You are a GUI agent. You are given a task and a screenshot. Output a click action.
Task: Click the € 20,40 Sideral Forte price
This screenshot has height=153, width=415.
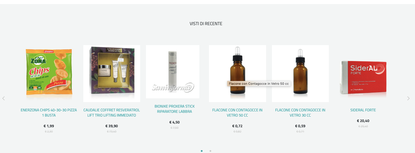[363, 121]
